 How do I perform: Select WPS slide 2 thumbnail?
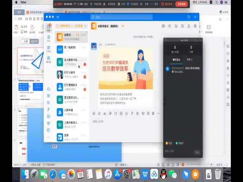coord(30,91)
